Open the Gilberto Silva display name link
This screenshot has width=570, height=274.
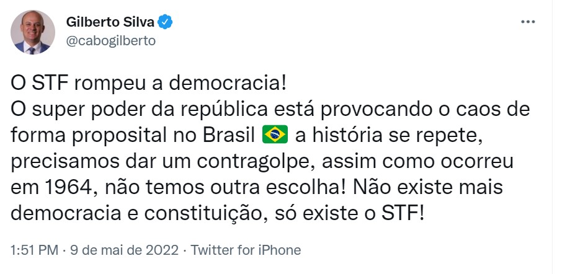(110, 22)
